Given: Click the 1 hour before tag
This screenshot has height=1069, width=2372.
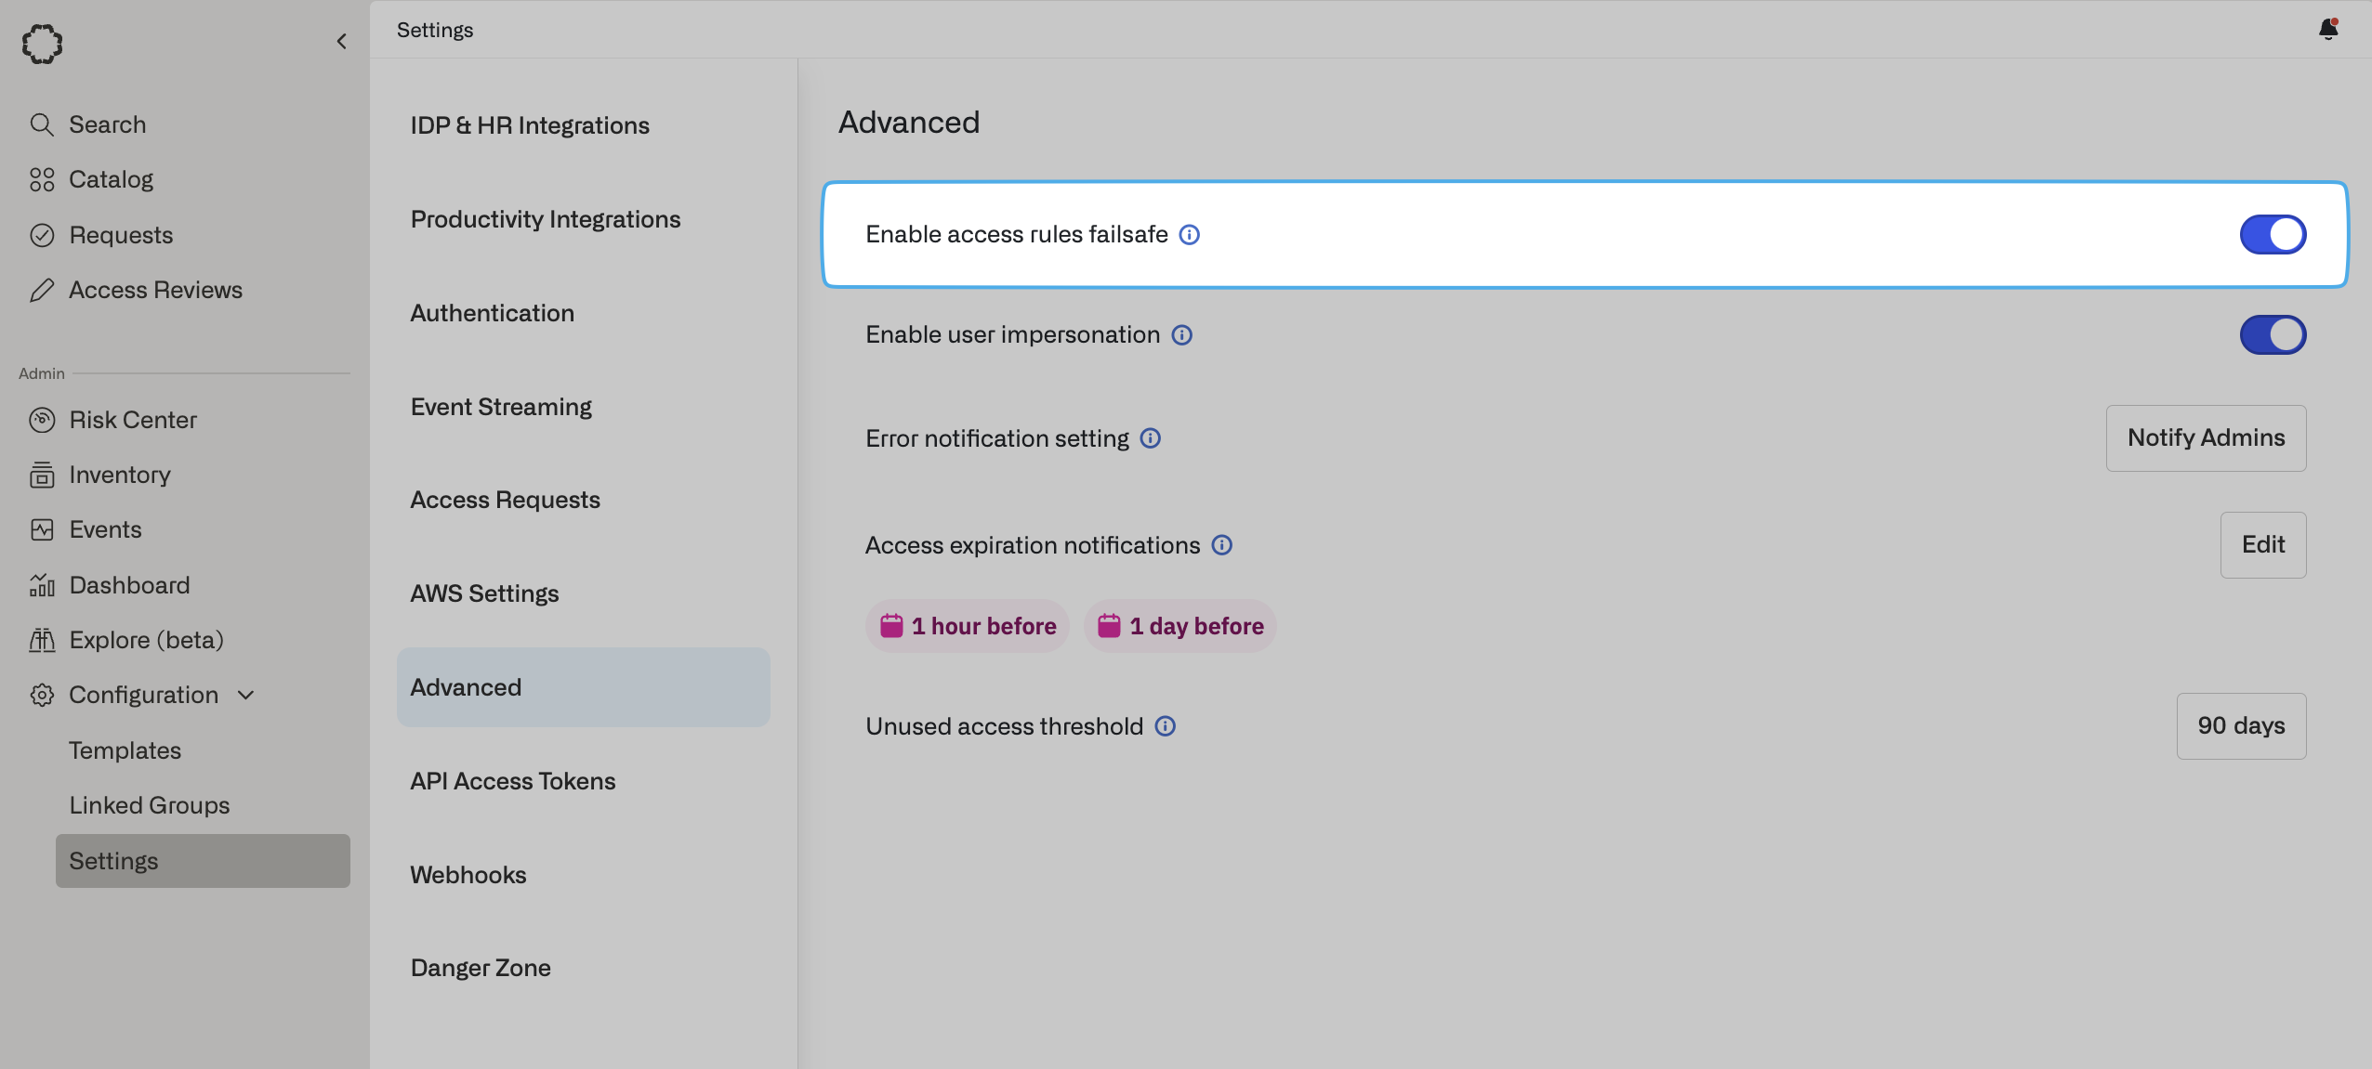Looking at the screenshot, I should coord(967,626).
